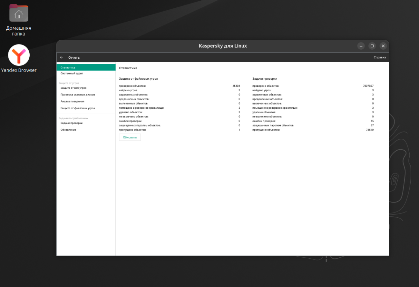Open the Домашняя папка desktop folder icon
This screenshot has height=287, width=419.
tap(19, 13)
